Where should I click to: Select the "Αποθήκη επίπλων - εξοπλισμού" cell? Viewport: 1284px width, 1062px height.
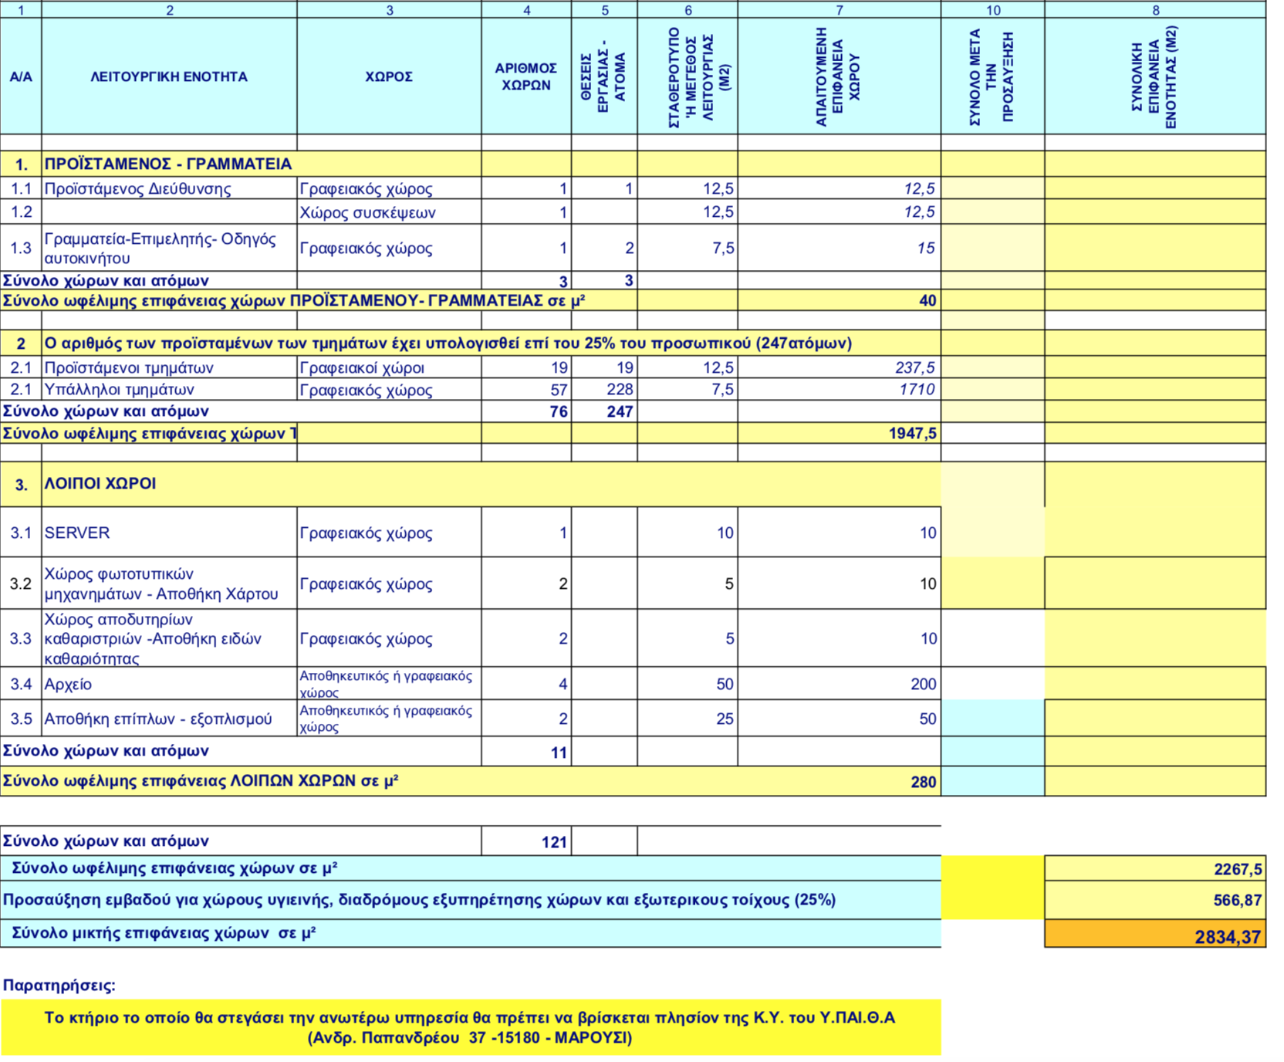(x=158, y=719)
